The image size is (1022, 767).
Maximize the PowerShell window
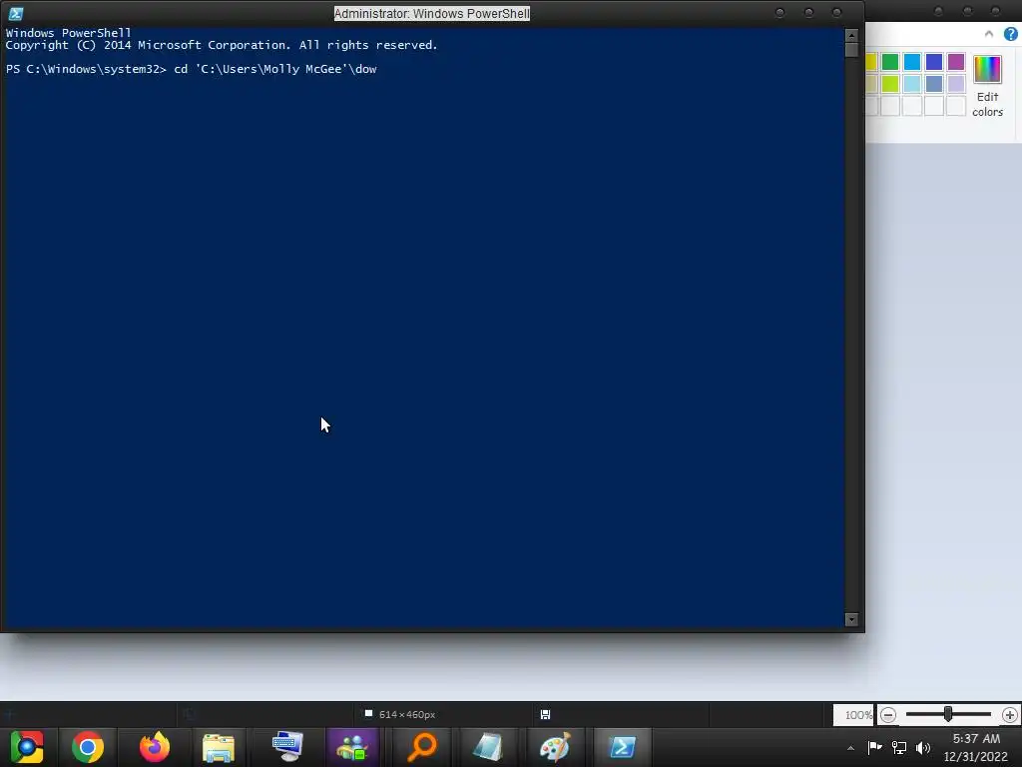808,12
